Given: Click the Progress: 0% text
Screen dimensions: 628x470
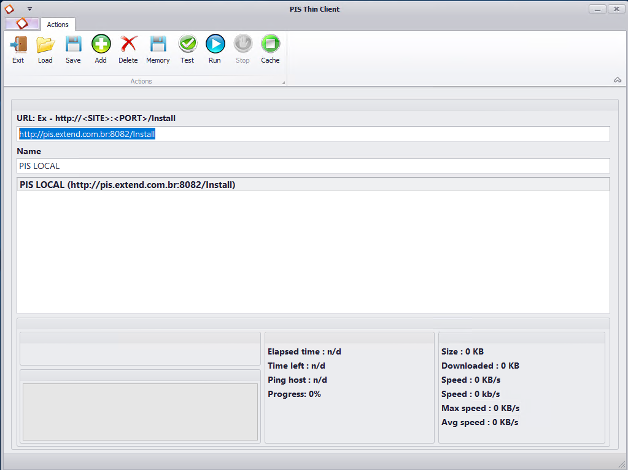Looking at the screenshot, I should tap(295, 394).
